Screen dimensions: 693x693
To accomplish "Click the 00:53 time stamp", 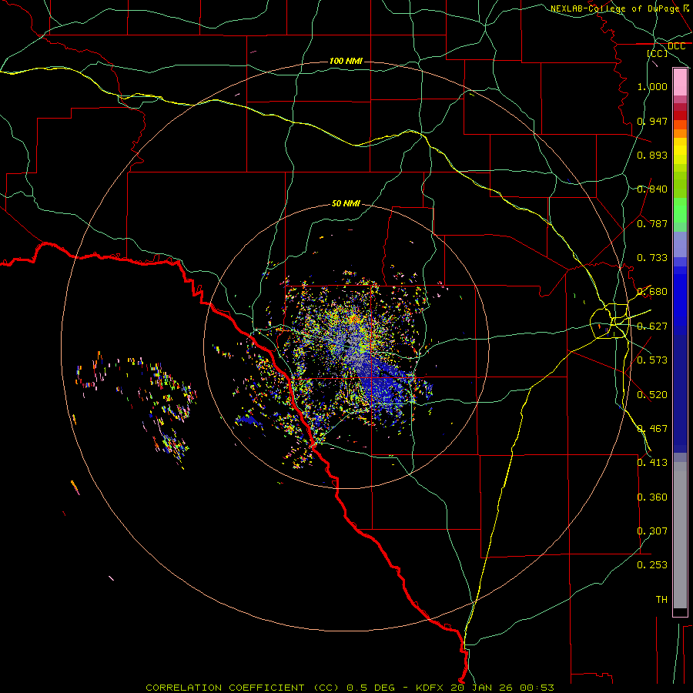I will click(x=537, y=688).
